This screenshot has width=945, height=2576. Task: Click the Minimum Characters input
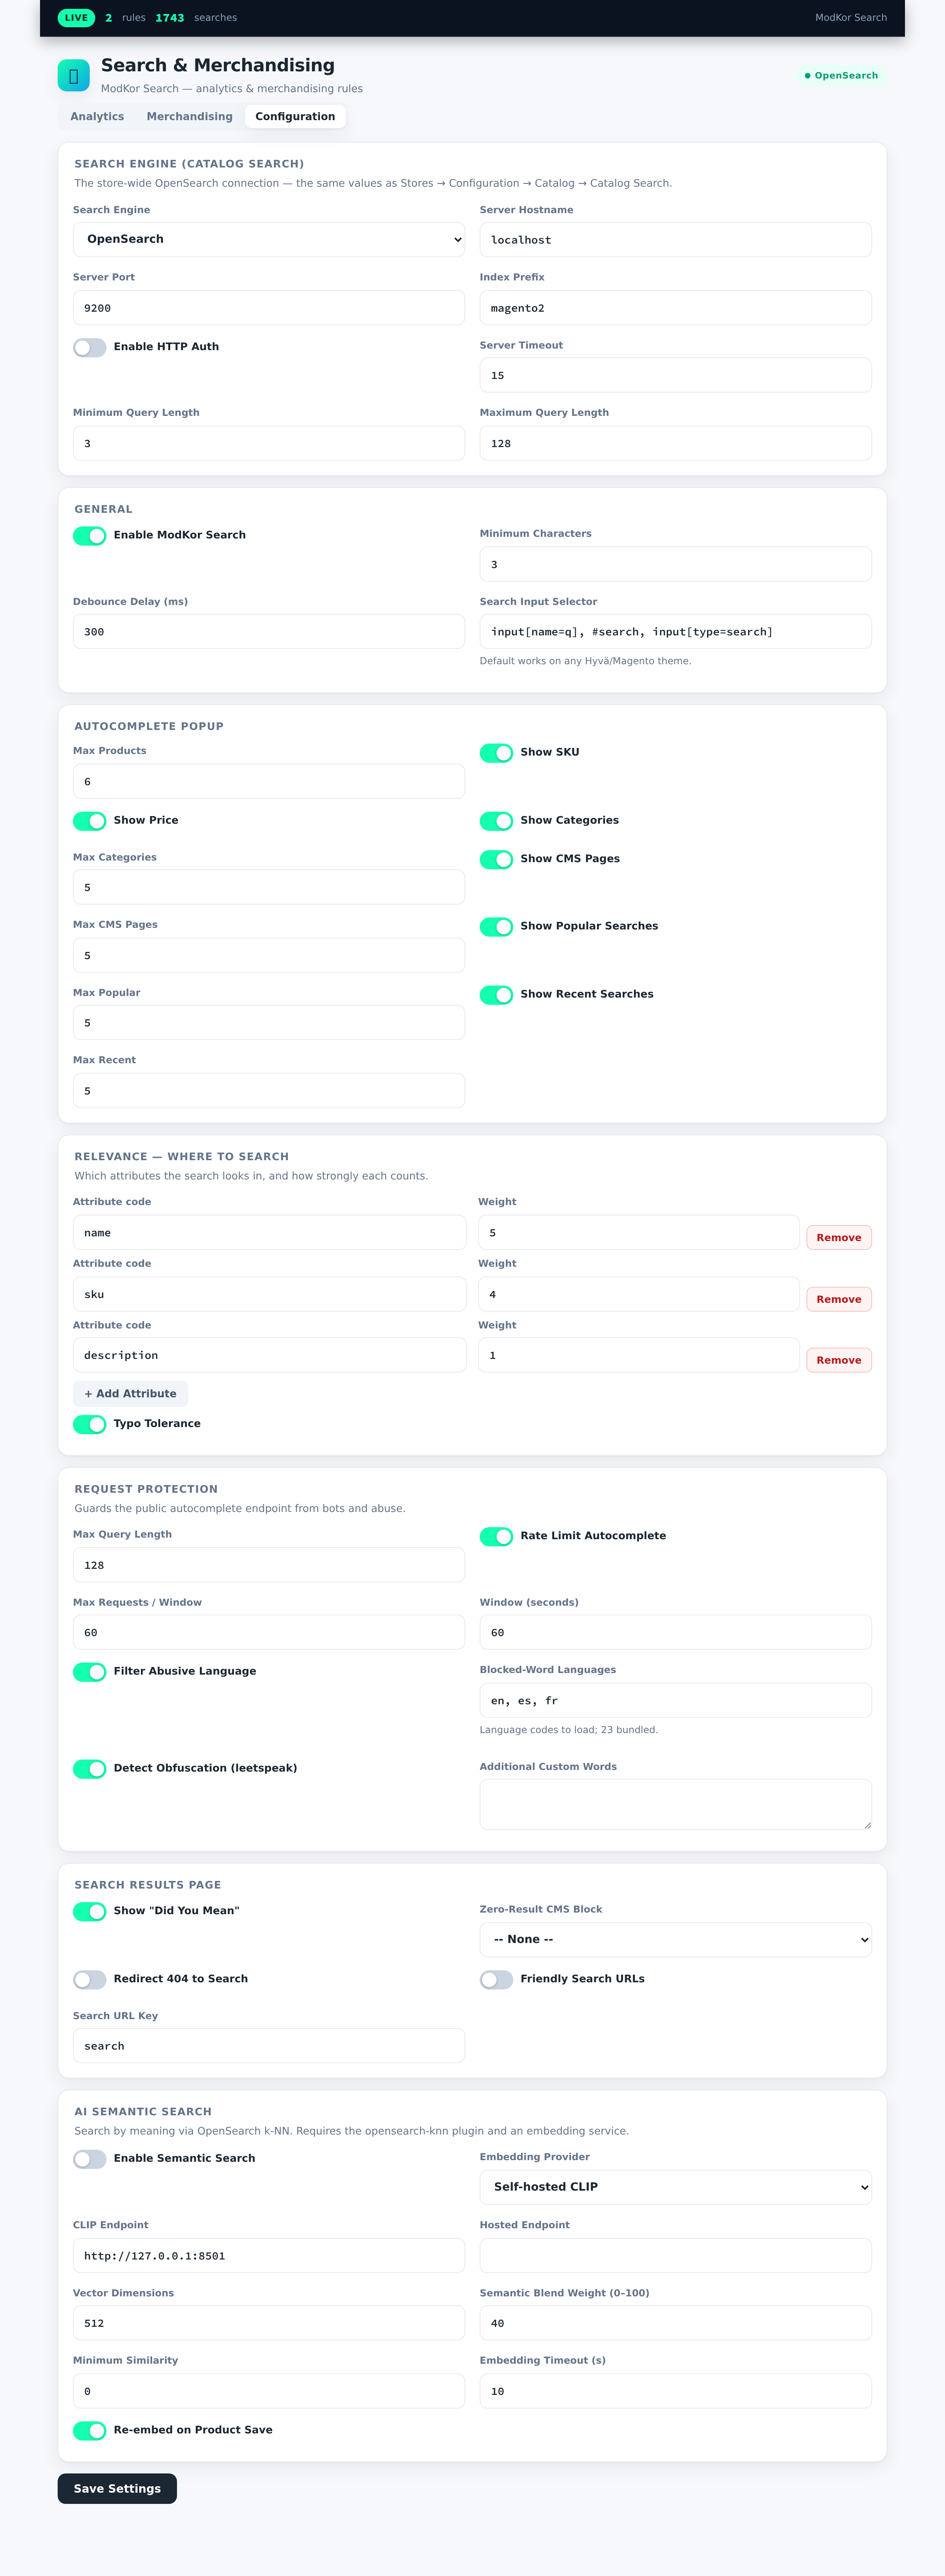point(675,564)
